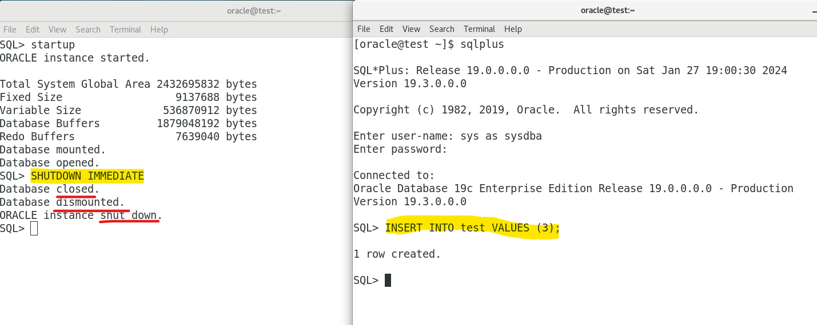
Task: Click the Redo Buffers 7639040 bytes line
Action: (x=129, y=136)
